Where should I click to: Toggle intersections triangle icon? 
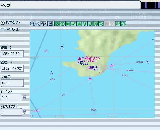coord(79,24)
